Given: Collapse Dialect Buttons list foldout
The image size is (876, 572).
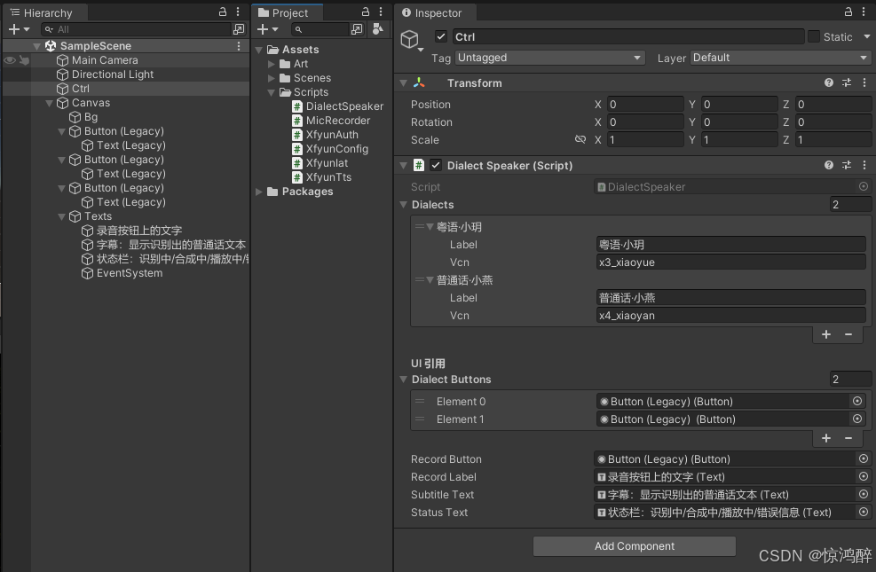Looking at the screenshot, I should click(x=403, y=380).
